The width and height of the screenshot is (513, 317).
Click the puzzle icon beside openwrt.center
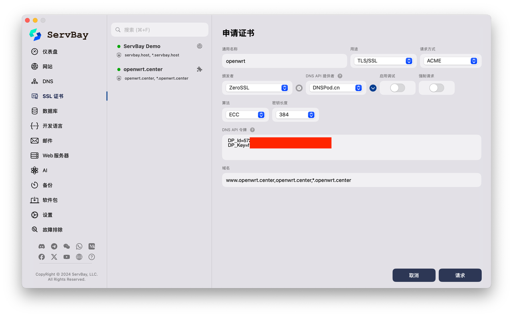pyautogui.click(x=200, y=69)
